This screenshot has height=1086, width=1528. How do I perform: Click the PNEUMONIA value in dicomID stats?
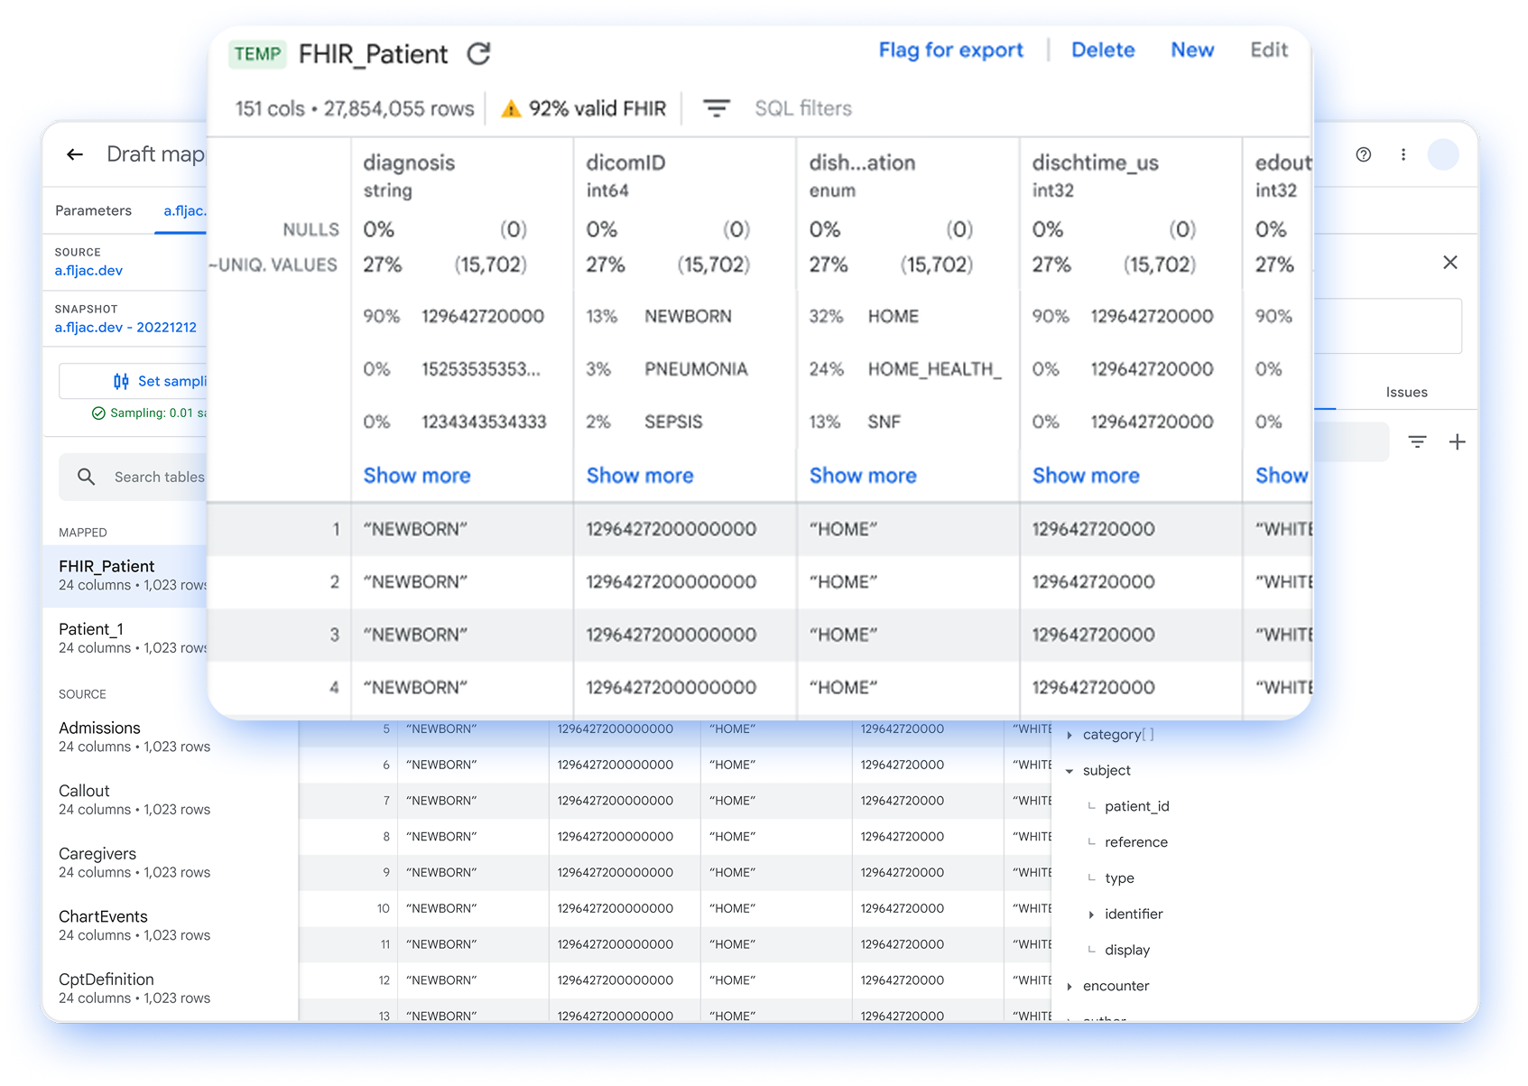(696, 369)
